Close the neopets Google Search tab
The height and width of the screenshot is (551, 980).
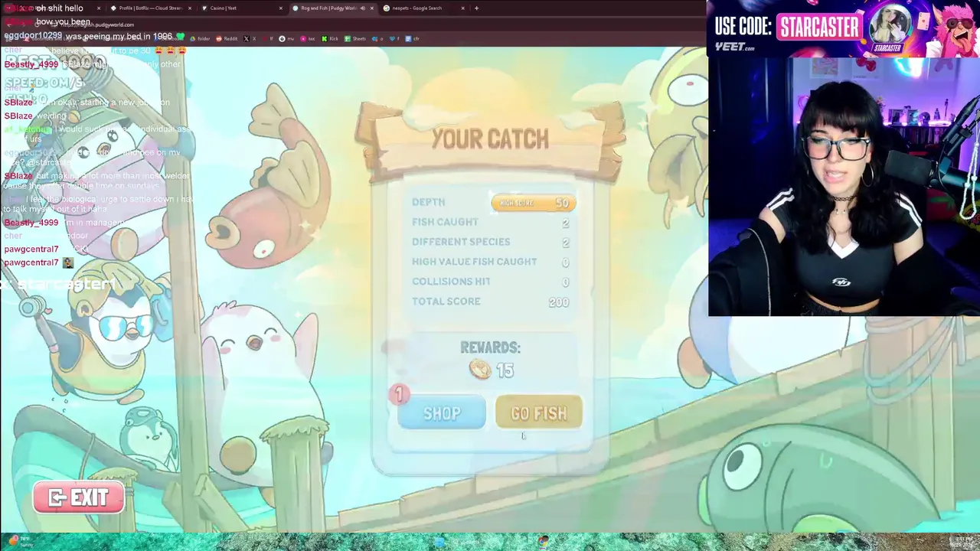(x=462, y=8)
